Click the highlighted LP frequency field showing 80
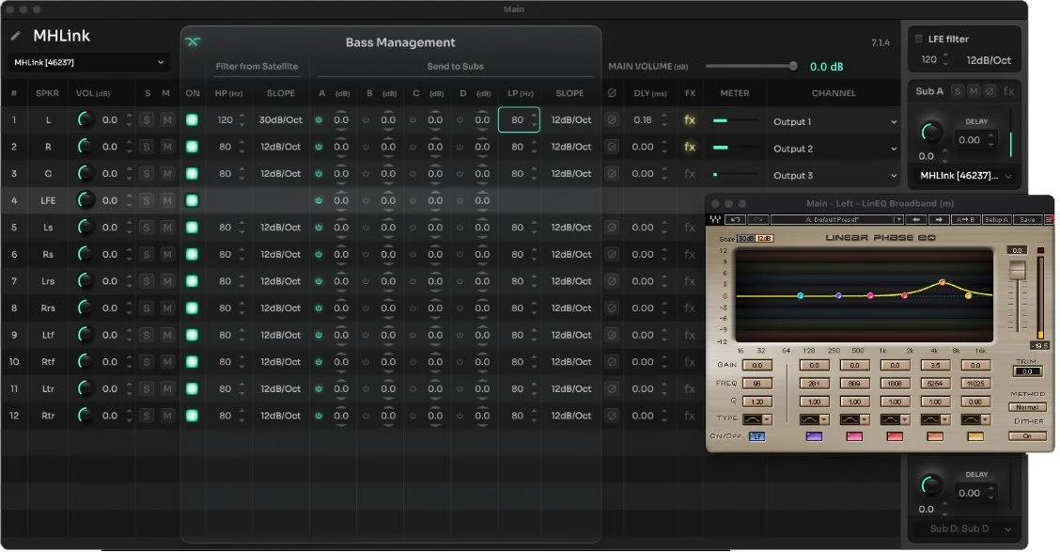The width and height of the screenshot is (1060, 552). click(518, 120)
